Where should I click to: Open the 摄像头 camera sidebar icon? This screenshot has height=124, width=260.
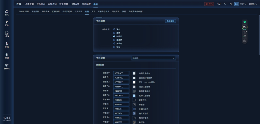(7, 67)
